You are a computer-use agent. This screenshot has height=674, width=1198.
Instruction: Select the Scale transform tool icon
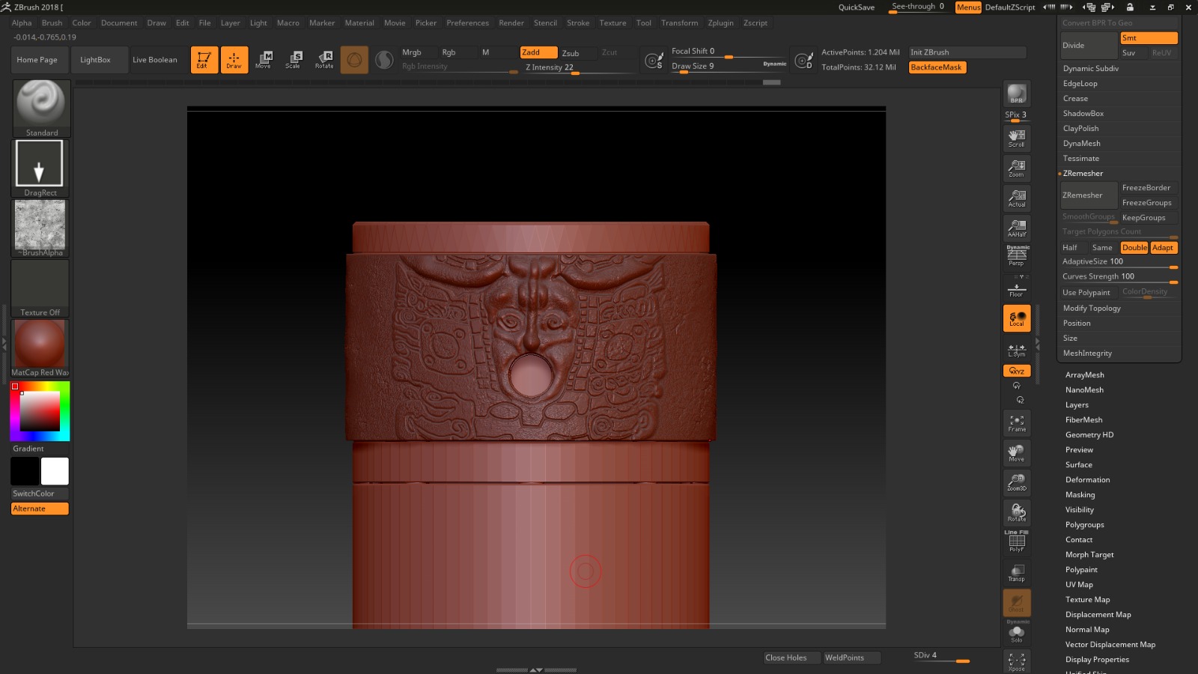pyautogui.click(x=294, y=60)
